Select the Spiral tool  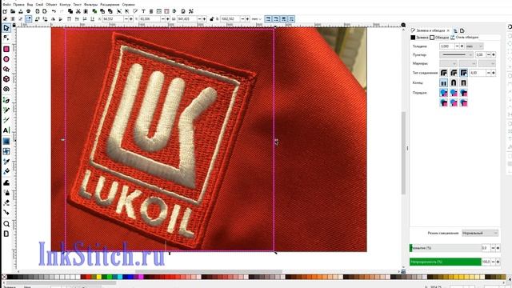click(x=6, y=89)
